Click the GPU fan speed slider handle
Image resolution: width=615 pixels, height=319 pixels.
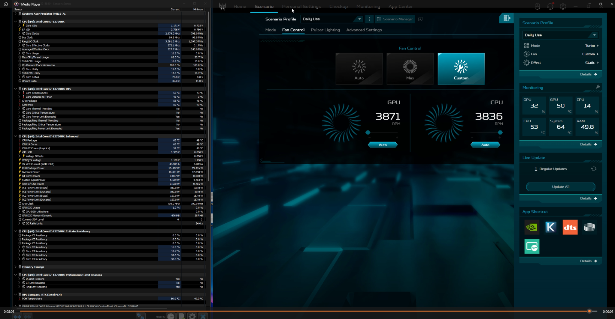[368, 133]
